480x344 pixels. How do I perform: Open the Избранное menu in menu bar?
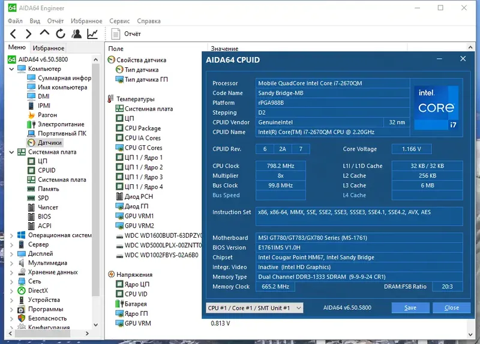tap(86, 21)
